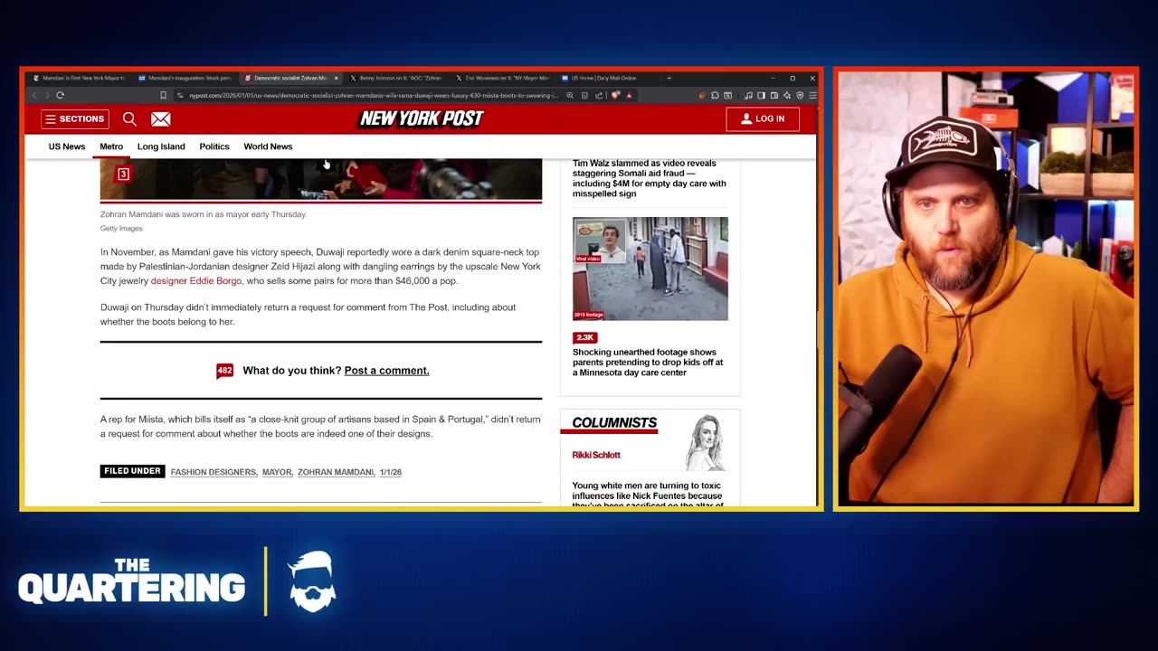Viewport: 1158px width, 651px height.
Task: Switch to the 'End Wokeness on X' tab
Action: (x=501, y=78)
